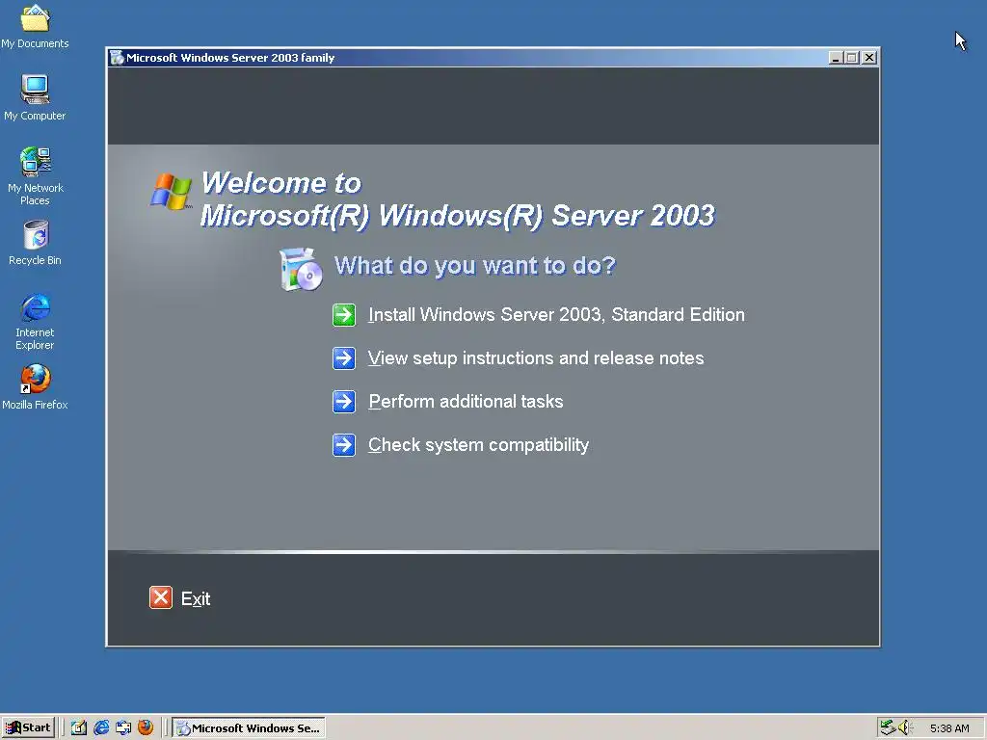
Task: Click volume speaker tray icon
Action: click(x=904, y=728)
